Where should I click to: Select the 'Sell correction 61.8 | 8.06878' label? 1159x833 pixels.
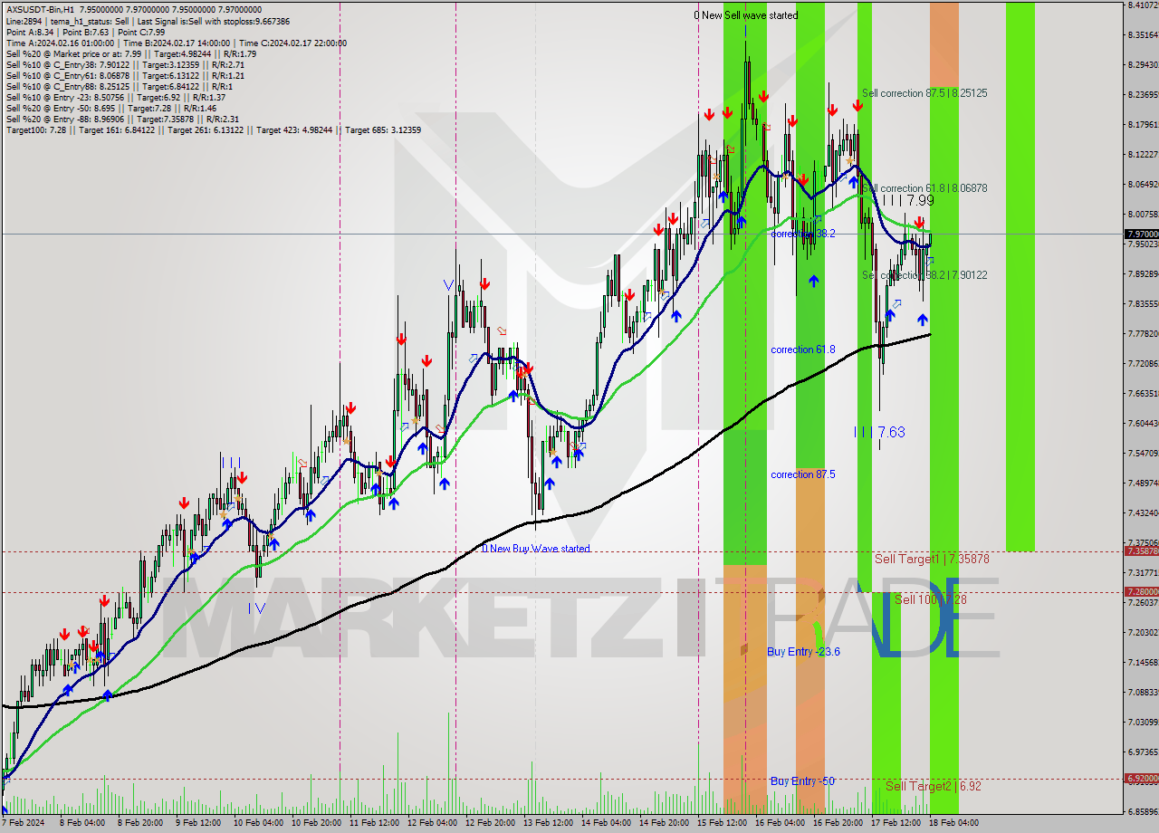[x=924, y=188]
